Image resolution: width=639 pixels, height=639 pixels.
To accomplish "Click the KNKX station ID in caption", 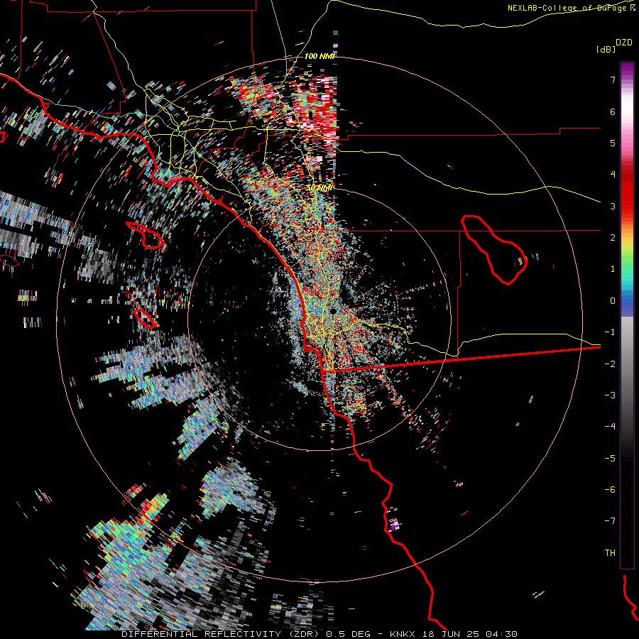I will (403, 634).
